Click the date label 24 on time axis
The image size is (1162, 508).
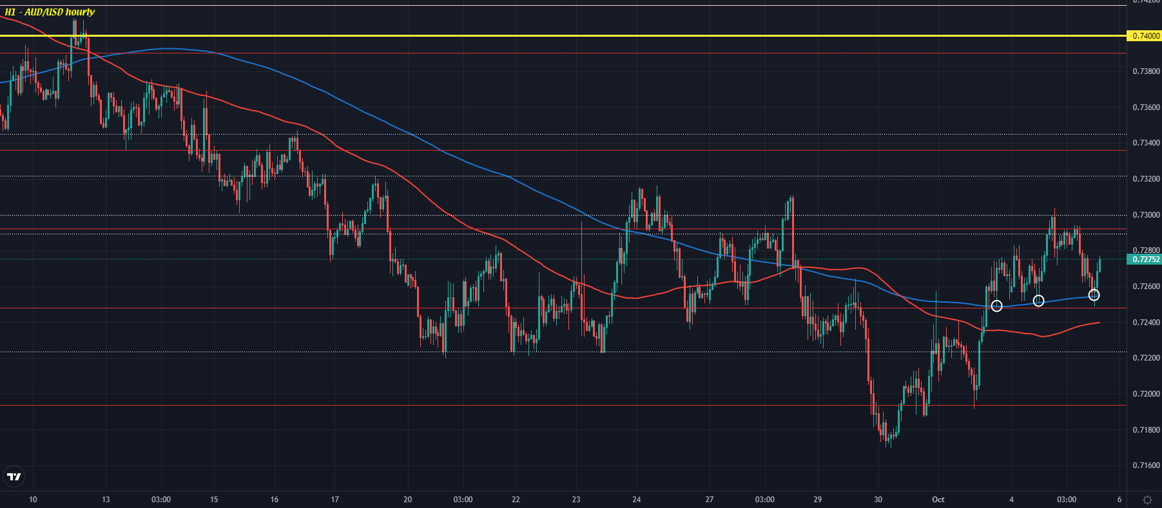(637, 500)
